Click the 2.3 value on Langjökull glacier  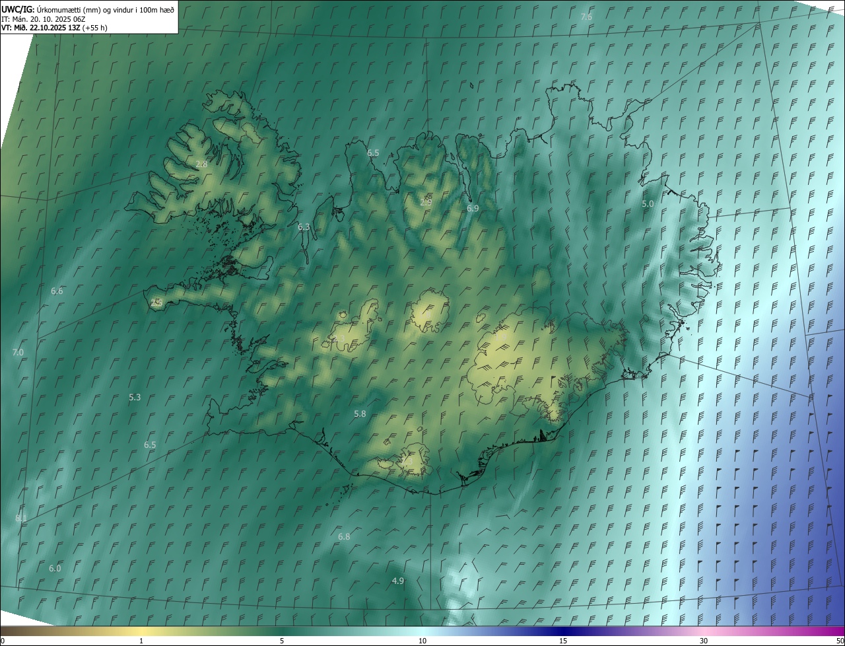(339, 338)
